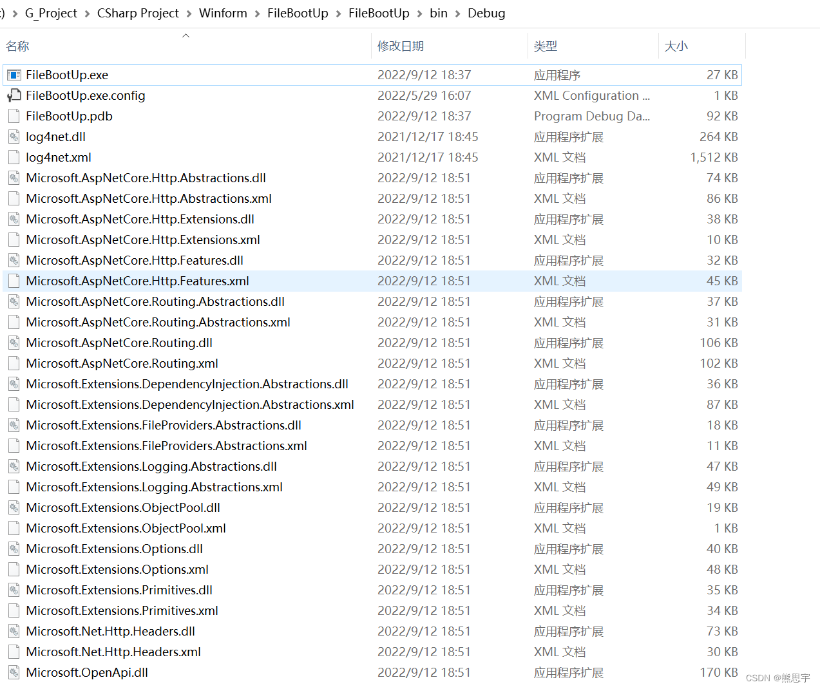Click the XML Configuration type cell
This screenshot has width=820, height=689.
tap(592, 96)
